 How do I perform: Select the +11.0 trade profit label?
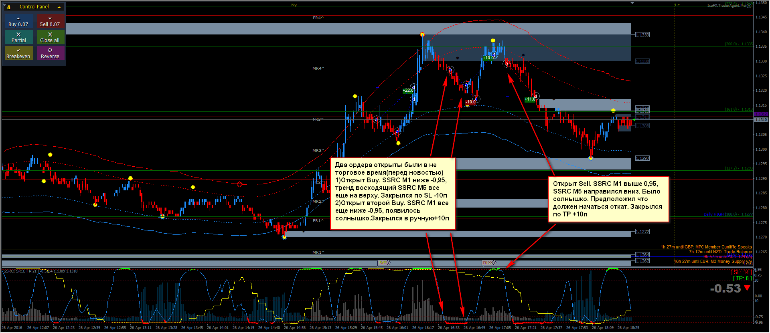pyautogui.click(x=530, y=99)
